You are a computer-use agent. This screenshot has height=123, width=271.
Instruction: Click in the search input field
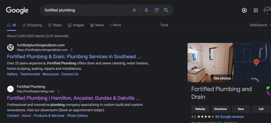pyautogui.click(x=86, y=10)
